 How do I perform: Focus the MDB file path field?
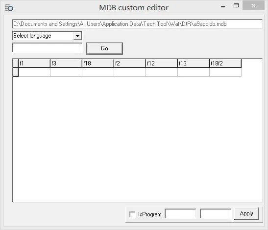tap(137, 24)
